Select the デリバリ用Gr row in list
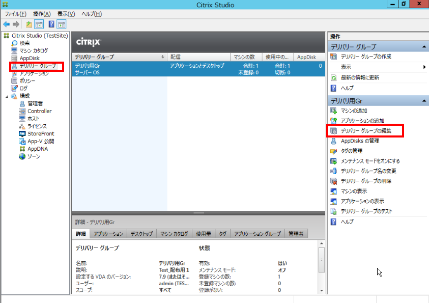The width and height of the screenshot is (429, 303). [x=198, y=69]
